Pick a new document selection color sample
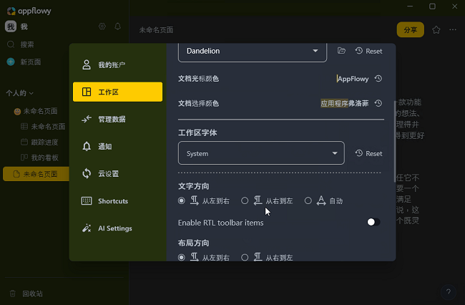The width and height of the screenshot is (465, 305). 345,103
